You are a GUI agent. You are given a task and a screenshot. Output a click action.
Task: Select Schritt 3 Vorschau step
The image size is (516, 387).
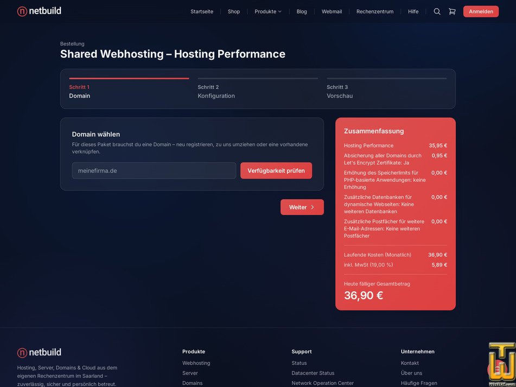pyautogui.click(x=387, y=89)
